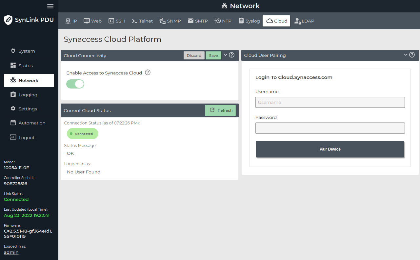The image size is (420, 260).
Task: Click the help icon in Cloud Connectivity header
Action: click(232, 55)
